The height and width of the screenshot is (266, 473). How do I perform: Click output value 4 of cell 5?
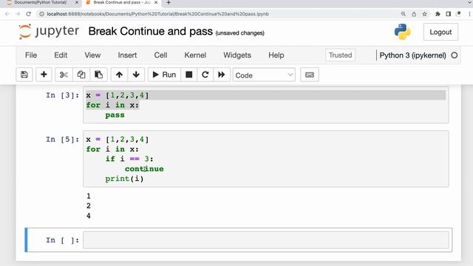(89, 216)
